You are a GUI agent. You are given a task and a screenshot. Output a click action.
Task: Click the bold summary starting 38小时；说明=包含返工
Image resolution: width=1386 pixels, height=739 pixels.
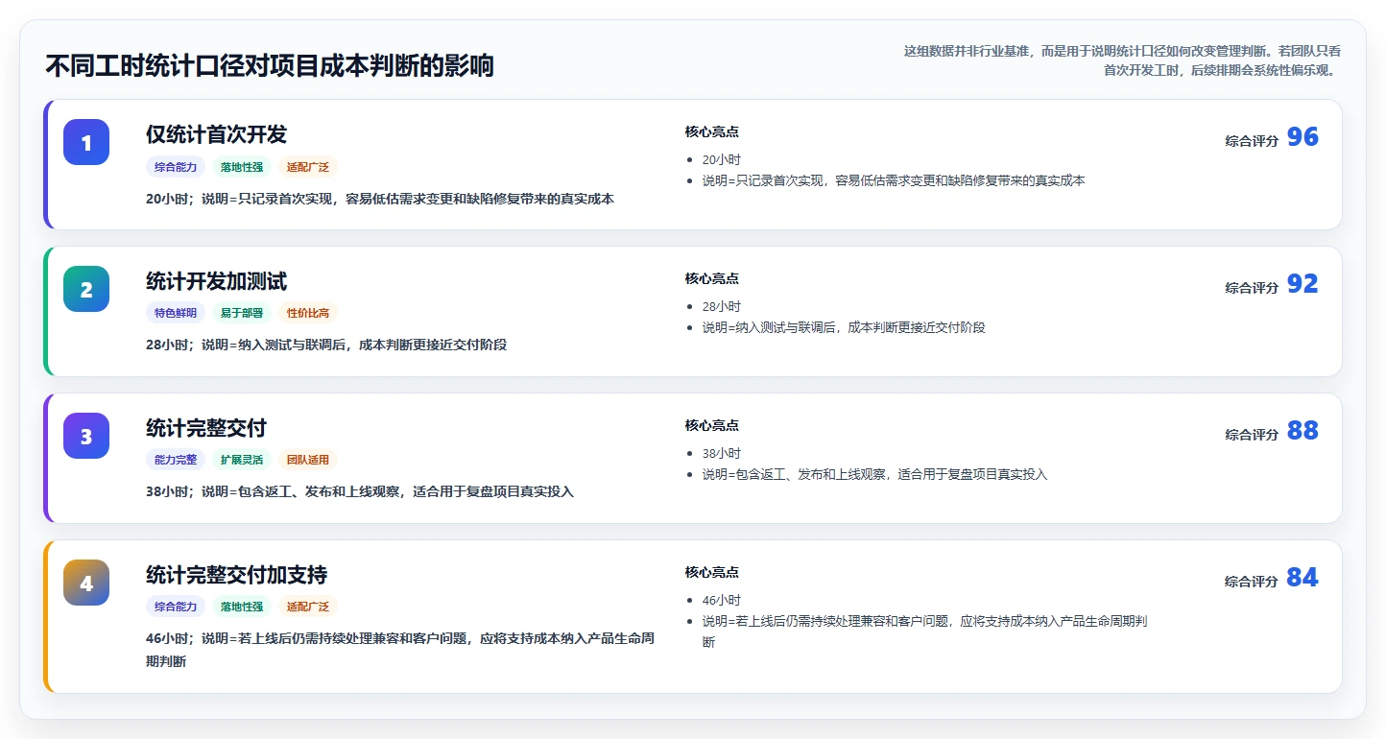[x=360, y=492]
